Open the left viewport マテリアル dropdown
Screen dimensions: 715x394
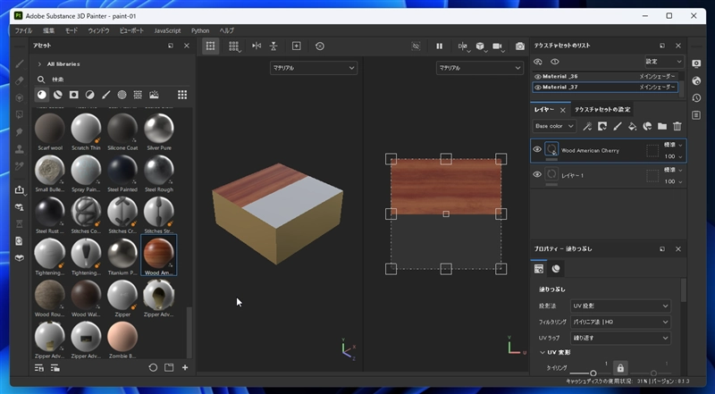click(x=314, y=68)
